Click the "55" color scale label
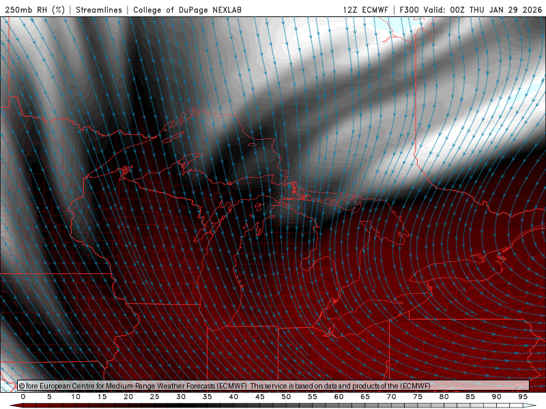The width and height of the screenshot is (546, 409). point(313,397)
